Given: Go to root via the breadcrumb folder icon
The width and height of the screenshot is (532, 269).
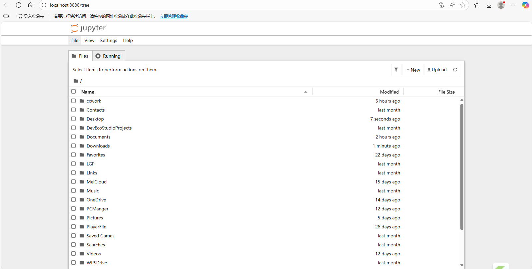Looking at the screenshot, I should (x=76, y=81).
